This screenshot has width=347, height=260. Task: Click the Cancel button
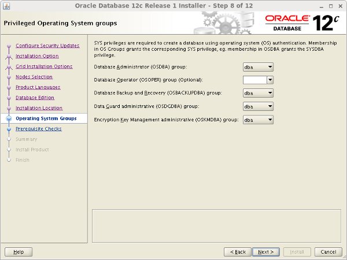[328, 252]
